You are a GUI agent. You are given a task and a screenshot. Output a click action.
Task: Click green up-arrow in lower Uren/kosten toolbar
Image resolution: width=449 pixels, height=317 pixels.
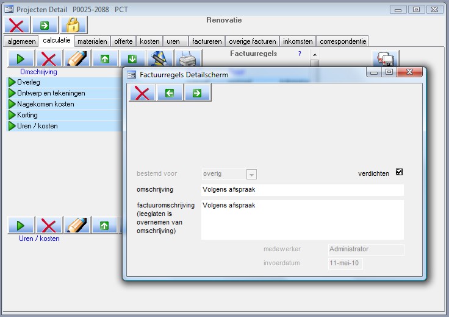[x=104, y=225]
